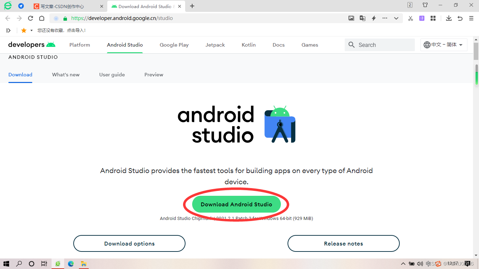479x269 pixels.
Task: Click the orange favorites star icon
Action: (24, 30)
